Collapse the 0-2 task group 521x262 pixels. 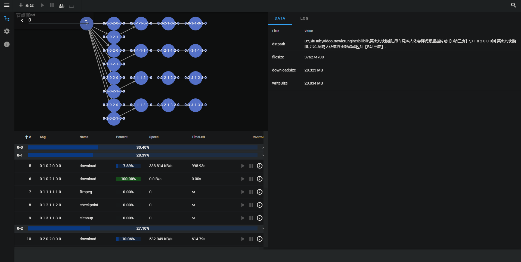click(x=263, y=228)
